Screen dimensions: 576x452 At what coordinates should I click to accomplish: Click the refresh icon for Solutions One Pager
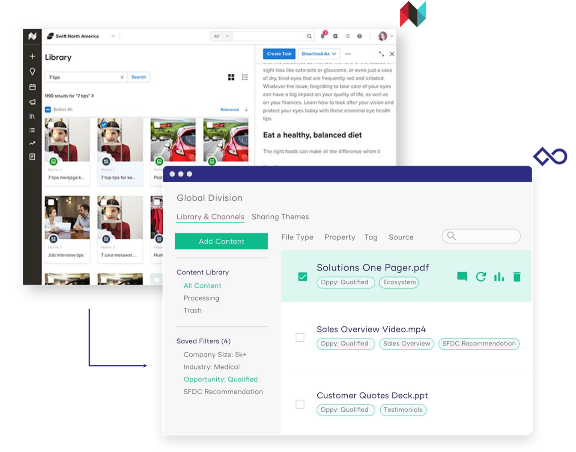point(481,277)
